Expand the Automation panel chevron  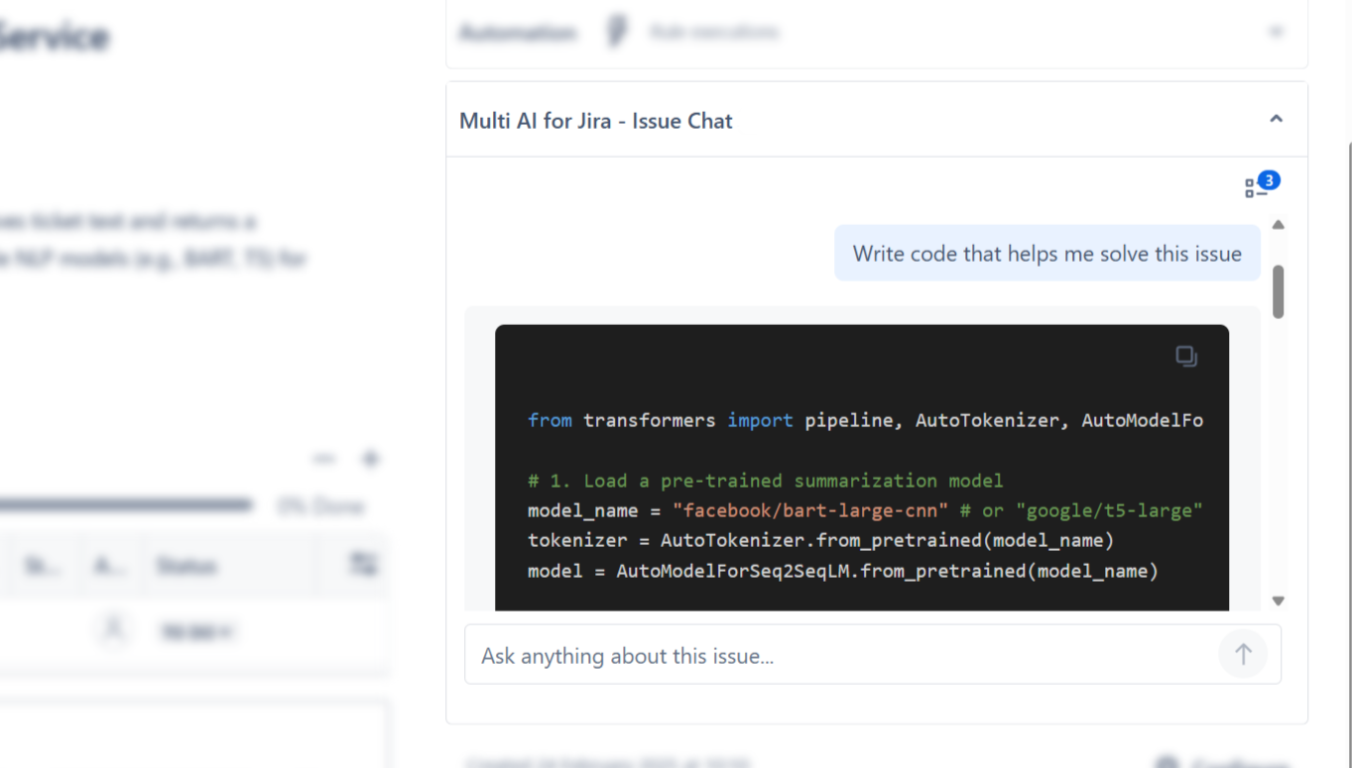click(1276, 32)
